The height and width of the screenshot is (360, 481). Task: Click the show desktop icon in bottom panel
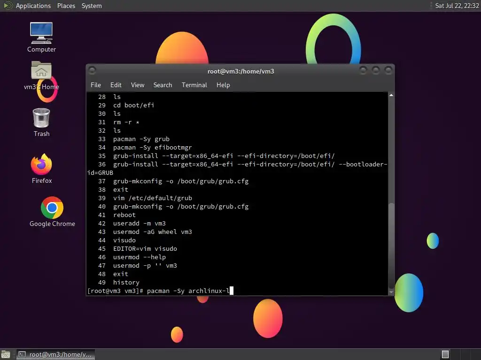(x=6, y=354)
